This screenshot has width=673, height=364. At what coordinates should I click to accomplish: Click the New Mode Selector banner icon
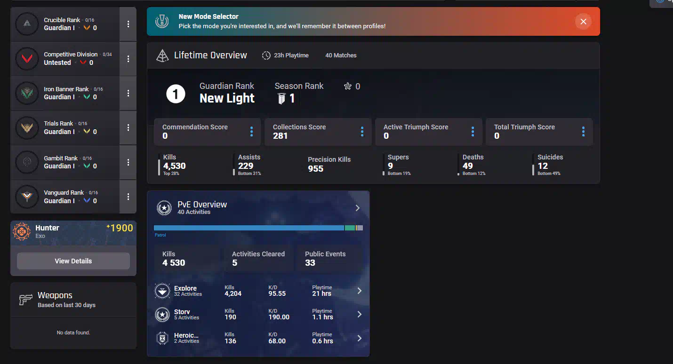click(163, 21)
